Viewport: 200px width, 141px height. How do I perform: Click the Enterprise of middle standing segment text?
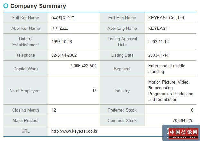pos(167,69)
